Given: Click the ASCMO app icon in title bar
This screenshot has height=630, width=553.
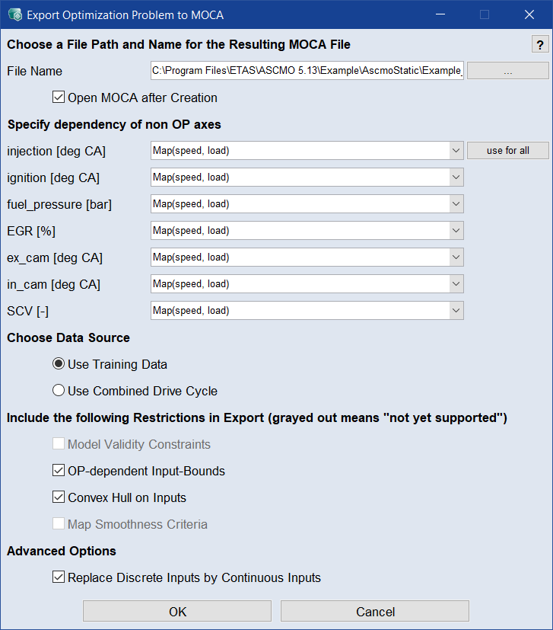Looking at the screenshot, I should point(14,14).
